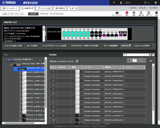Open the TECHINFO link
The height and width of the screenshot is (128, 160).
pyautogui.click(x=153, y=8)
